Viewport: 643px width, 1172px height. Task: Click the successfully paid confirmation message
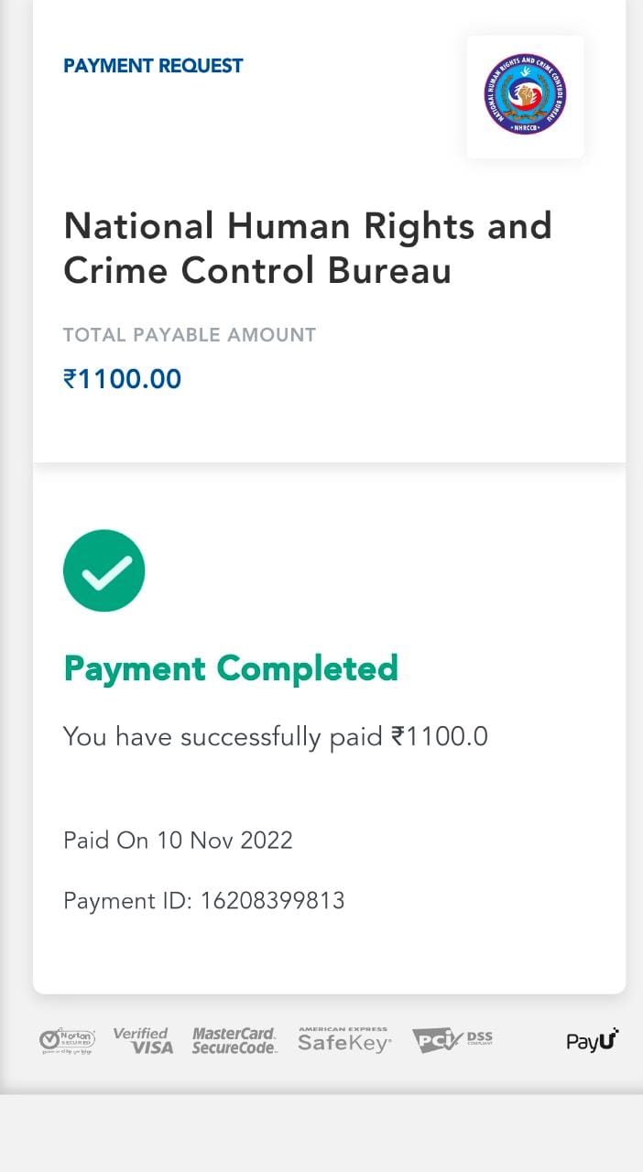tap(275, 737)
